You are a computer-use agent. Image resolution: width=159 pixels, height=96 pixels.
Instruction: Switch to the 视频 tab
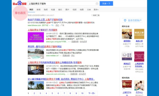(x=74, y=10)
